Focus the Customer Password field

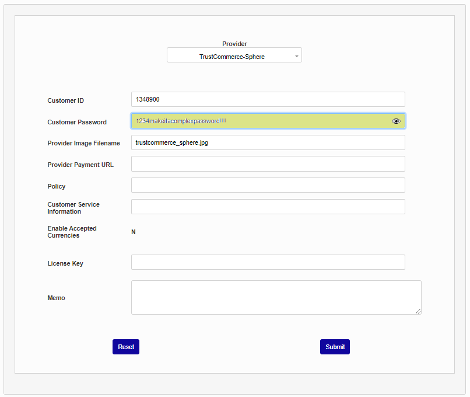coord(259,121)
